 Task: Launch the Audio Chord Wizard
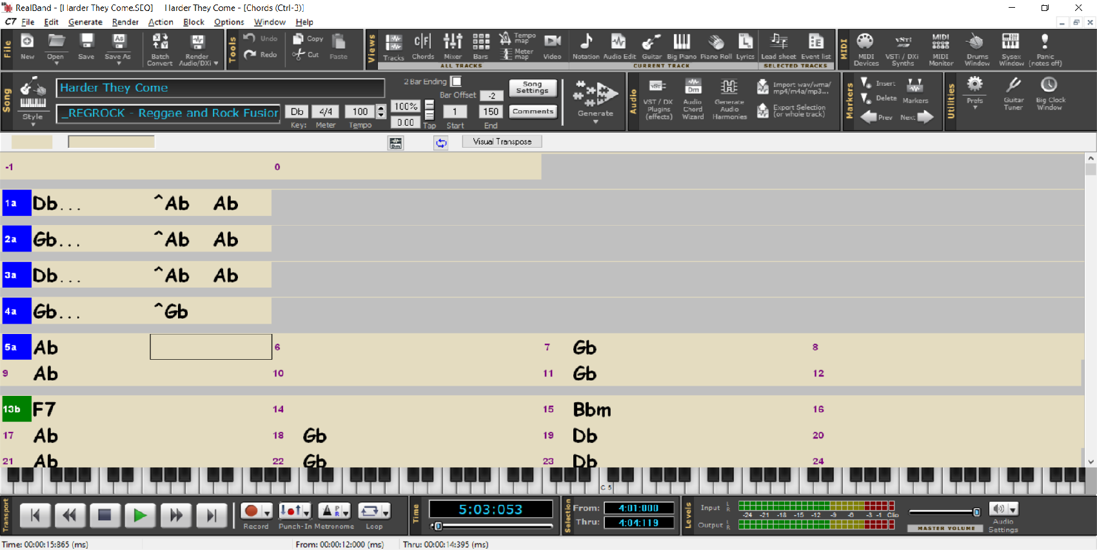(693, 99)
